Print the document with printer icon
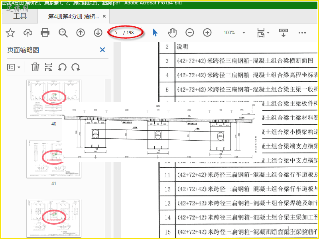319x239 pixels. [x=45, y=33]
